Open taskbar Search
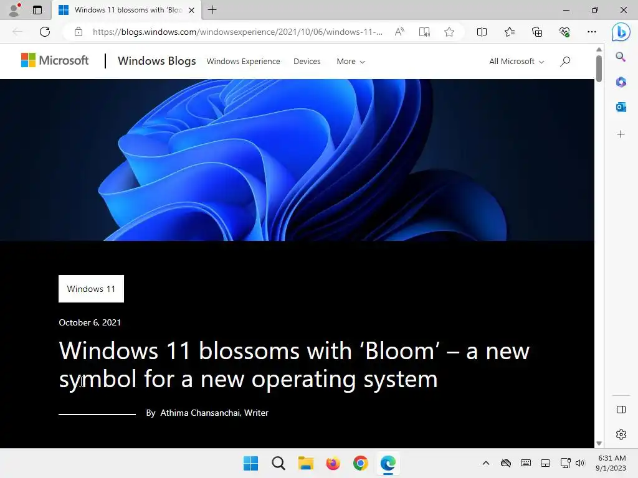 coord(279,463)
